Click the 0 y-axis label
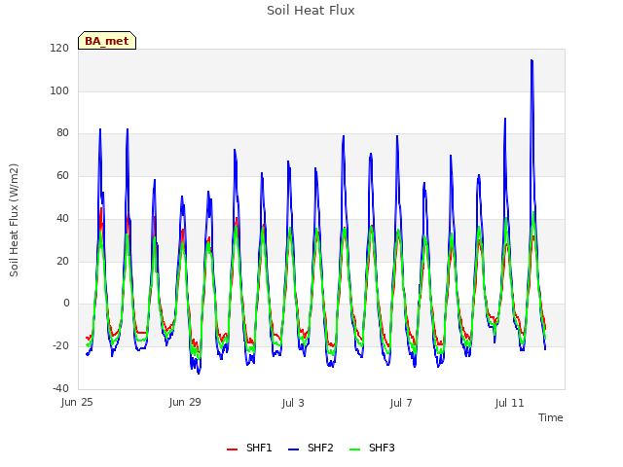Screen dimensions: 623x467 coord(66,304)
